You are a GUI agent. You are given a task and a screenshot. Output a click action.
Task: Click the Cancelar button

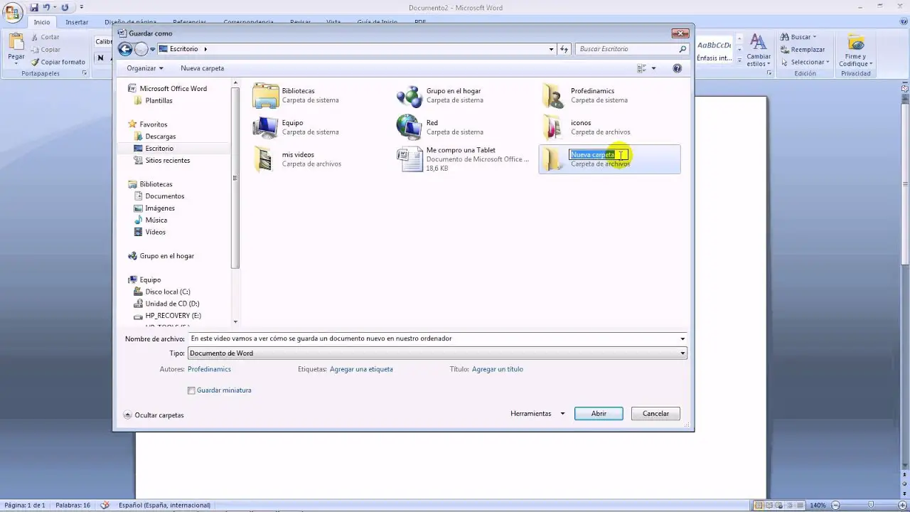655,414
